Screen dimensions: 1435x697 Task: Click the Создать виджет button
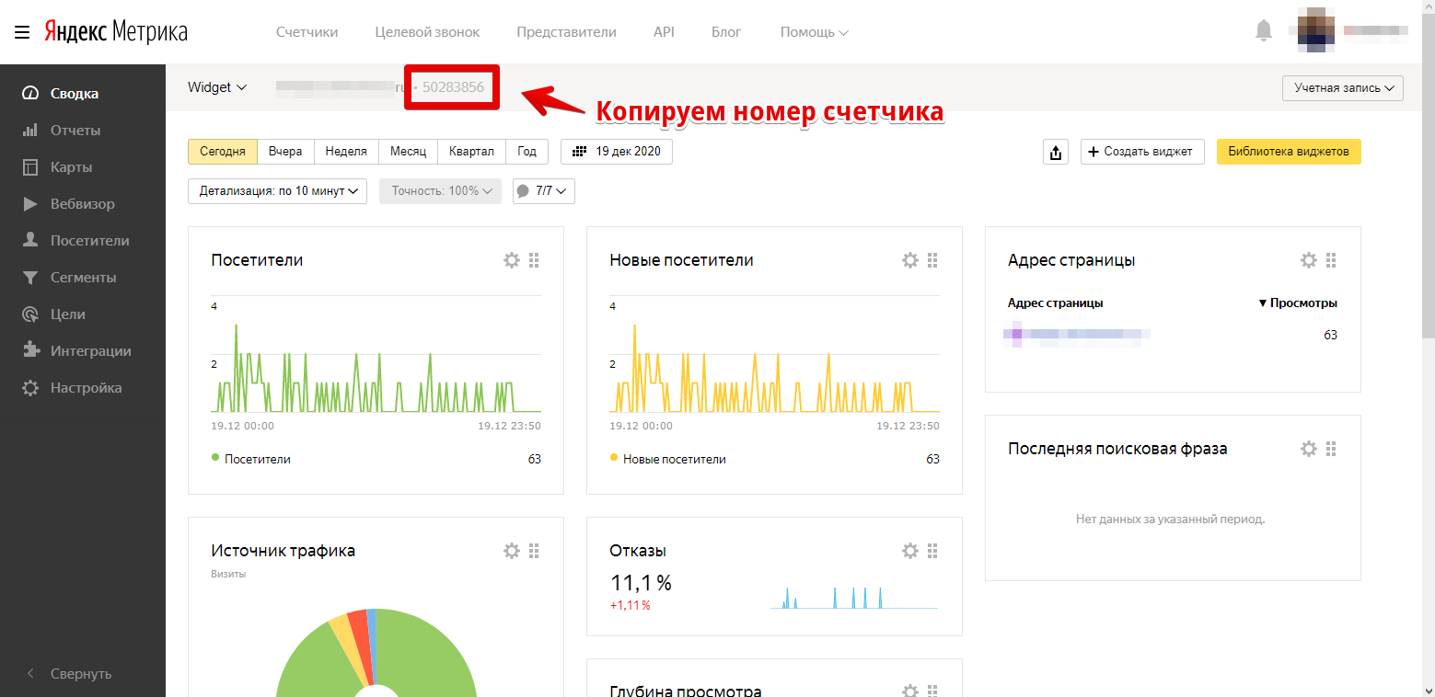click(x=1142, y=152)
